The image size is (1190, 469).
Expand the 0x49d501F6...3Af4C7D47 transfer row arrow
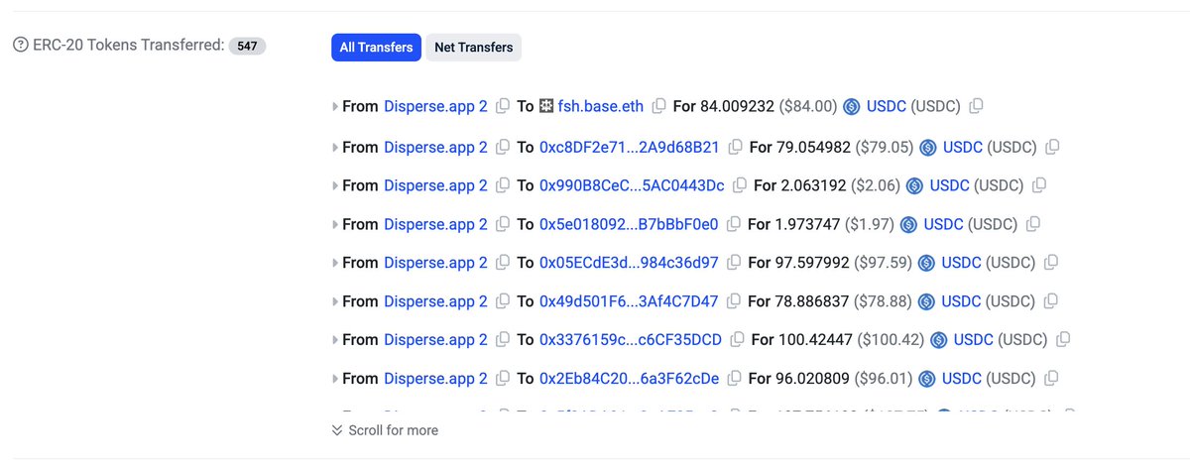[335, 302]
